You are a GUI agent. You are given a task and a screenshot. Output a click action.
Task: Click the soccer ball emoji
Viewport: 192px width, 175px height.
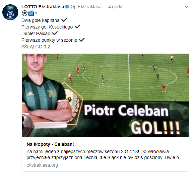tap(25, 13)
